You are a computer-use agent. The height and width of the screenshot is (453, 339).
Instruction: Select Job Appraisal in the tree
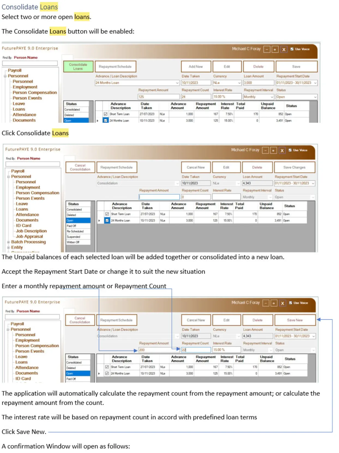point(29,236)
